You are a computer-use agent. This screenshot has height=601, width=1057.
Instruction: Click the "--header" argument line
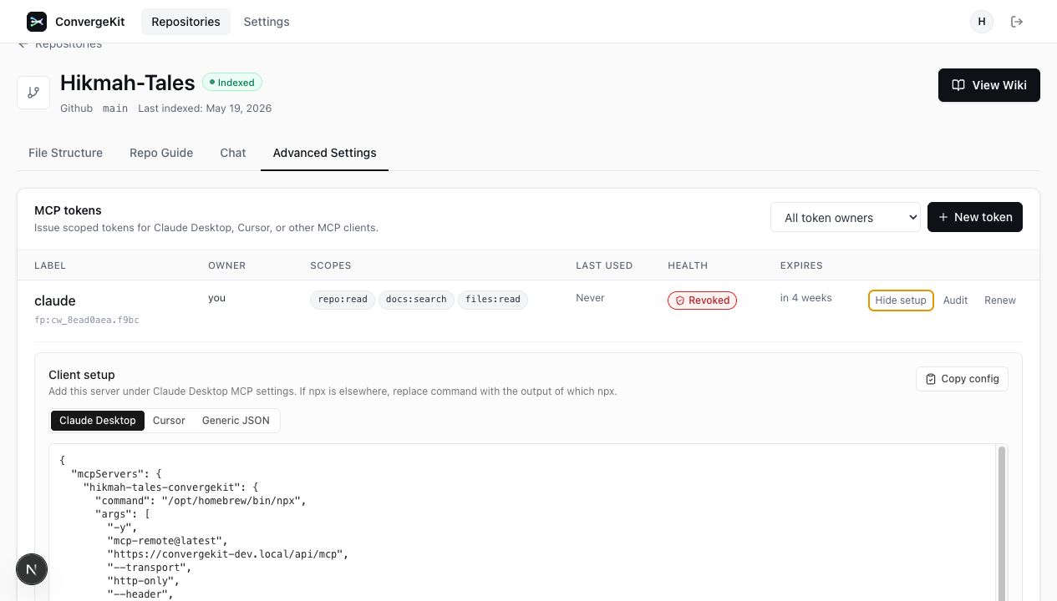point(140,594)
